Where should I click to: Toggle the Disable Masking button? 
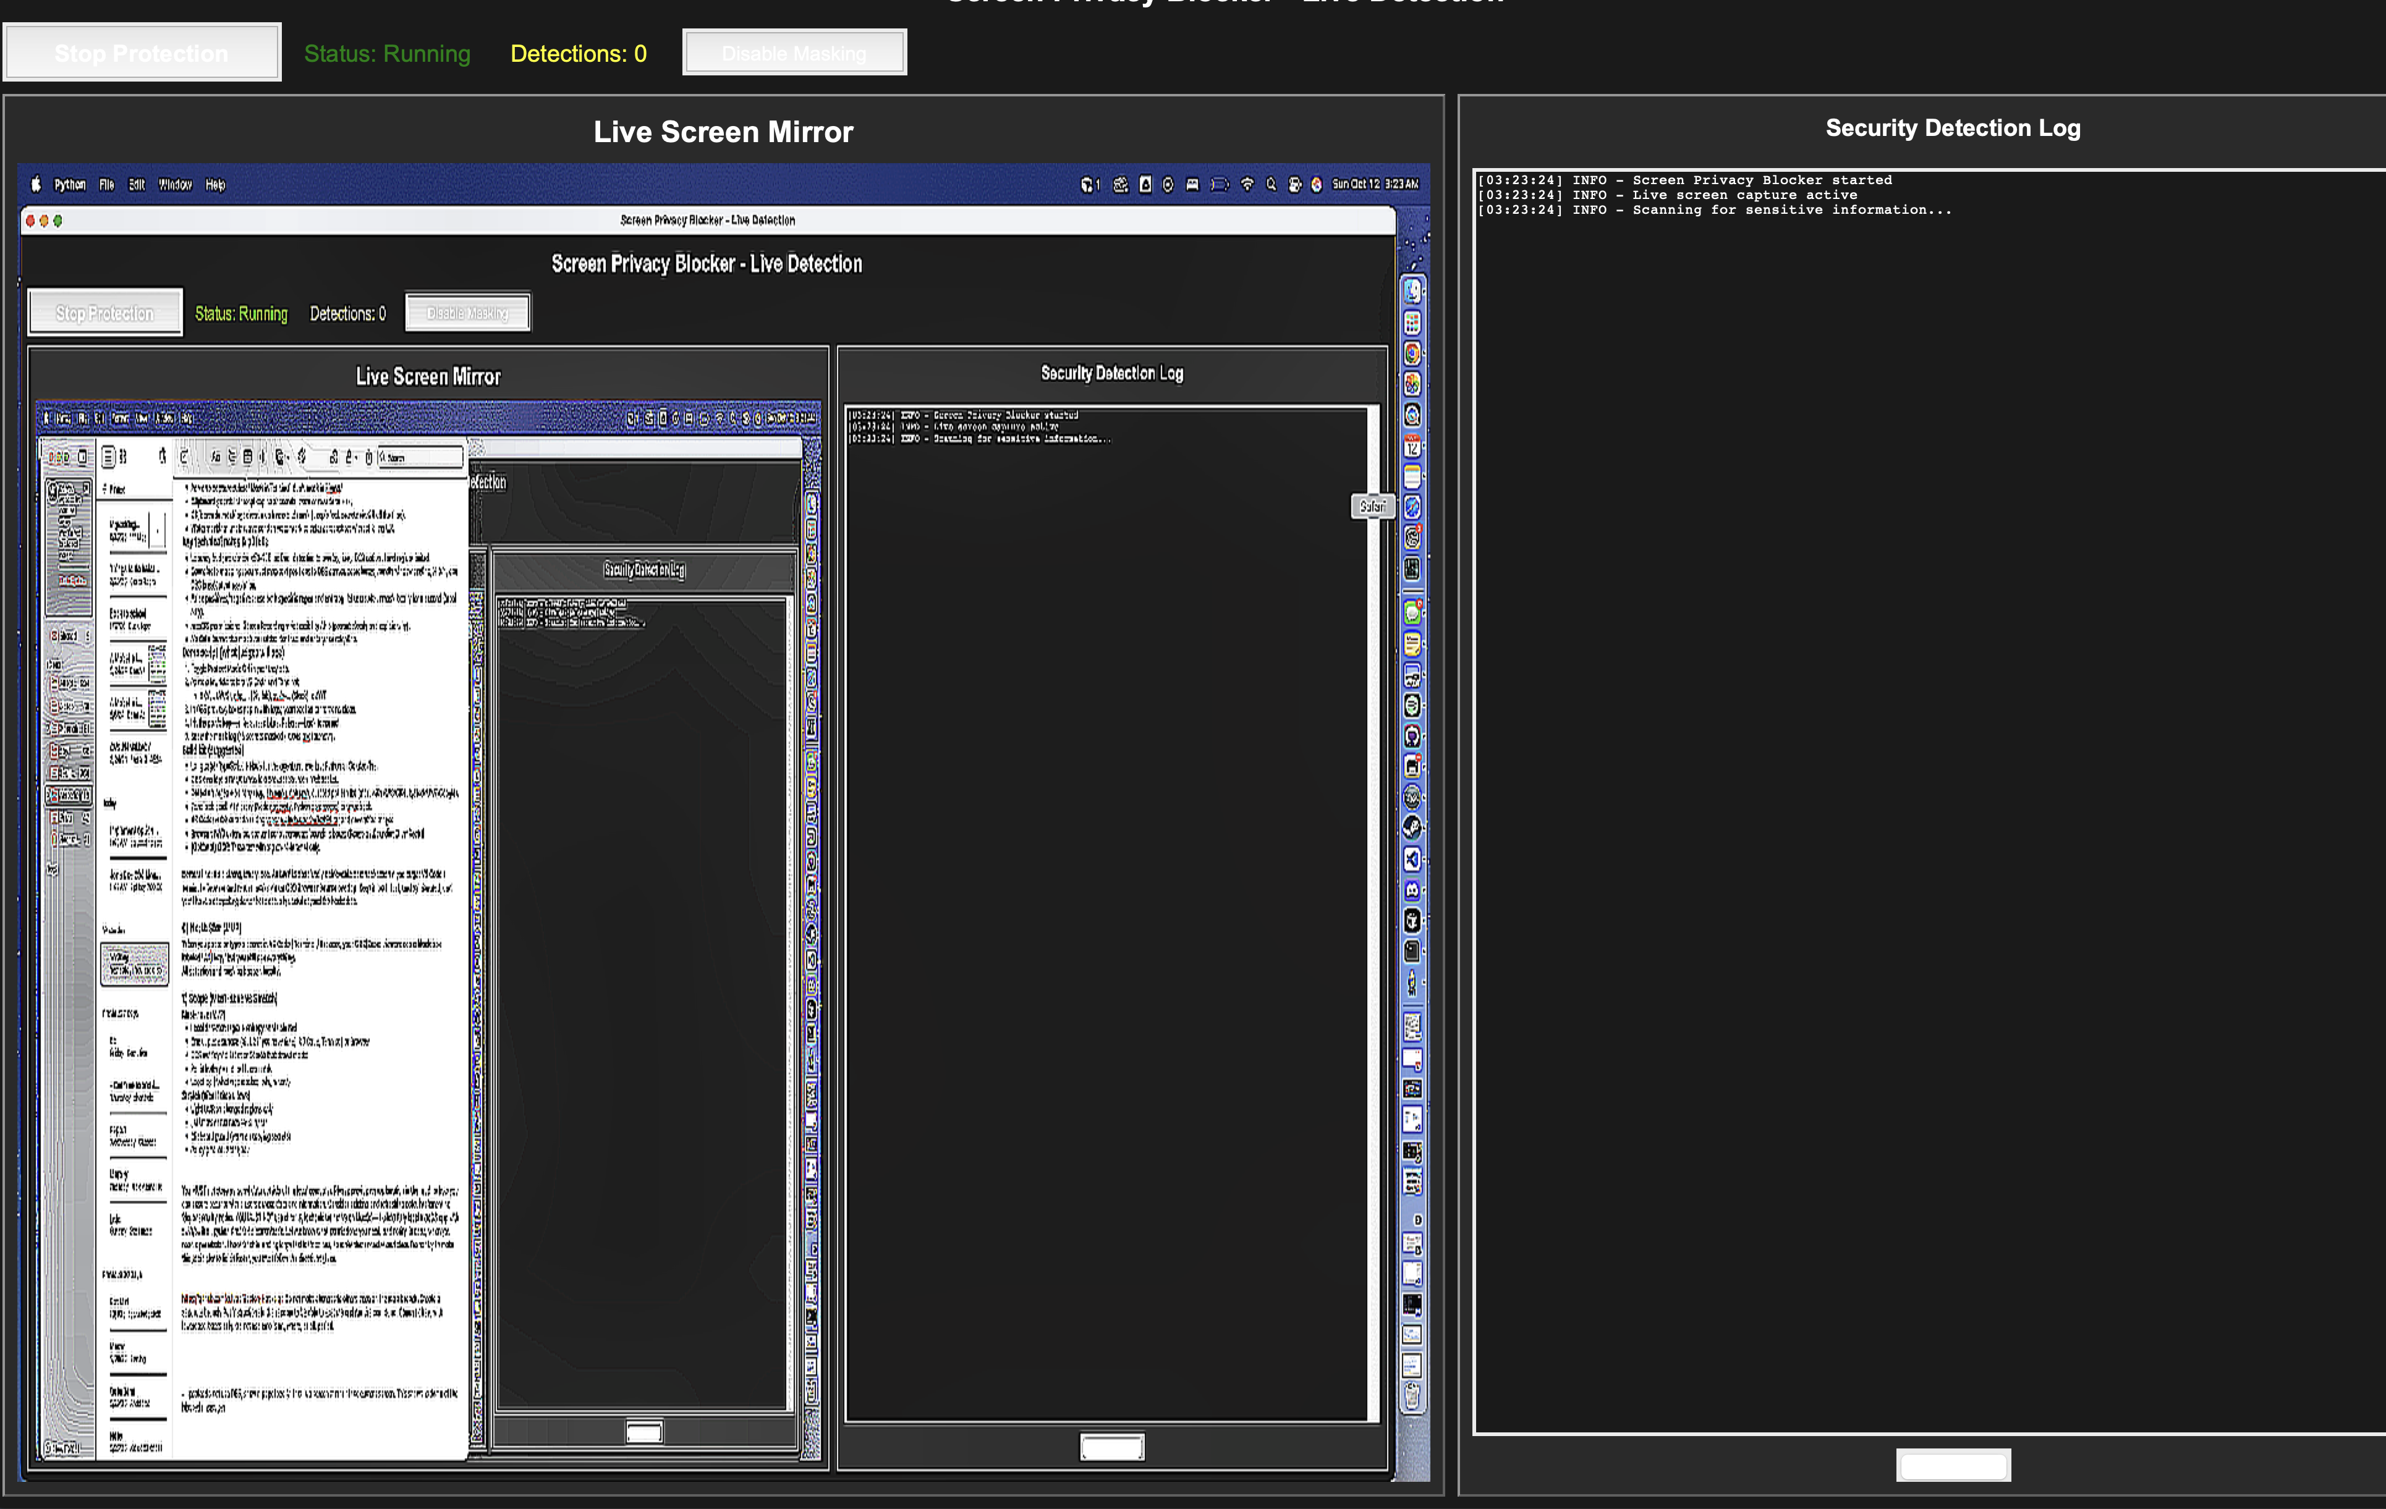(x=794, y=53)
